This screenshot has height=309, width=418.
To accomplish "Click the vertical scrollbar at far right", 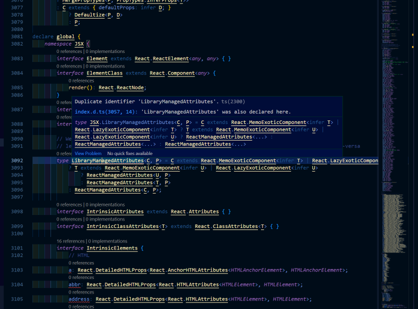I will [x=414, y=150].
